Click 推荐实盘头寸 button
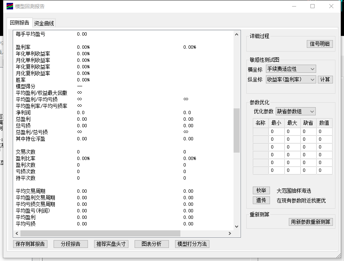This screenshot has width=344, height=261. point(111,244)
